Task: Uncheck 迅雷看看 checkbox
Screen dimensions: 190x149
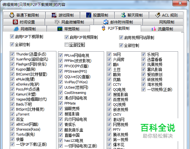Action: point(144,59)
